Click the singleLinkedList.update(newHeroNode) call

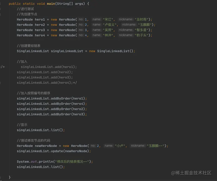click(54, 151)
